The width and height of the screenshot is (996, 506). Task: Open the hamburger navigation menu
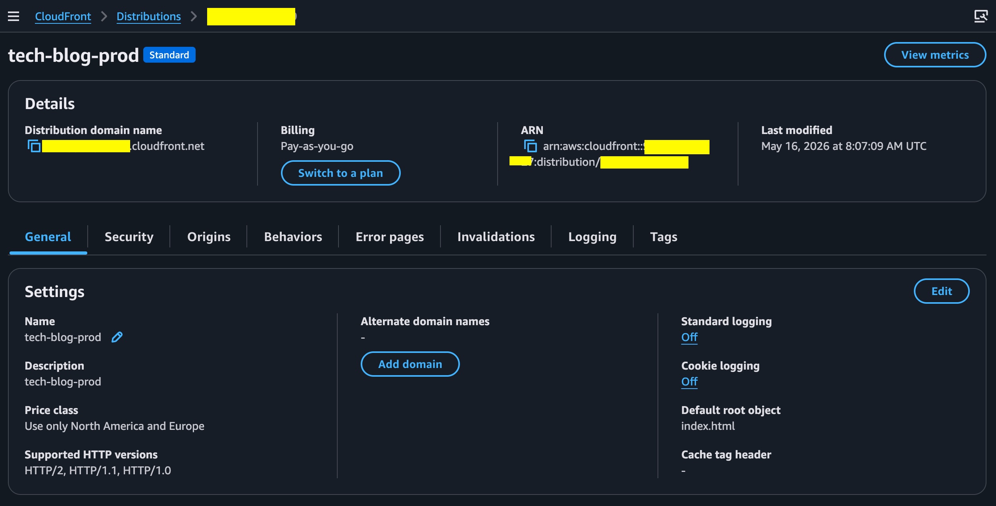pos(13,16)
